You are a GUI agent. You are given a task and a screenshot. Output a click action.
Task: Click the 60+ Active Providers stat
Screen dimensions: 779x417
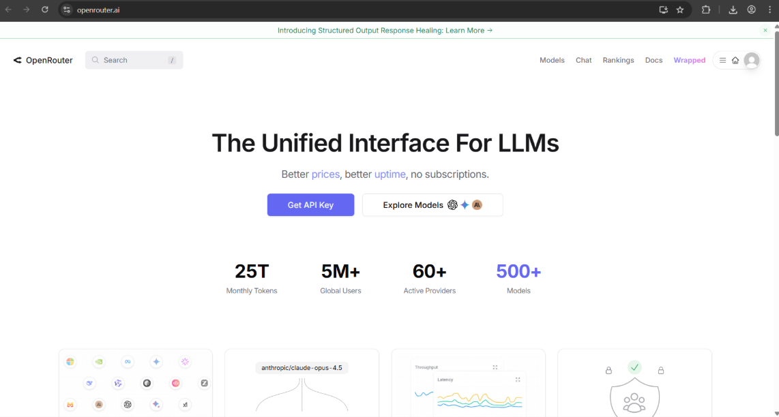[429, 278]
